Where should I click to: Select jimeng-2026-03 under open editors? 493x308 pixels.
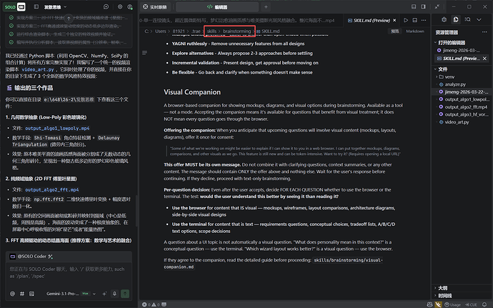click(461, 50)
